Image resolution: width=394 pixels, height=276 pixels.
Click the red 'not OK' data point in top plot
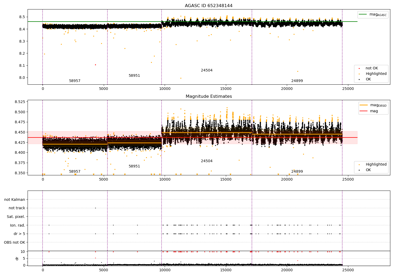pos(95,65)
